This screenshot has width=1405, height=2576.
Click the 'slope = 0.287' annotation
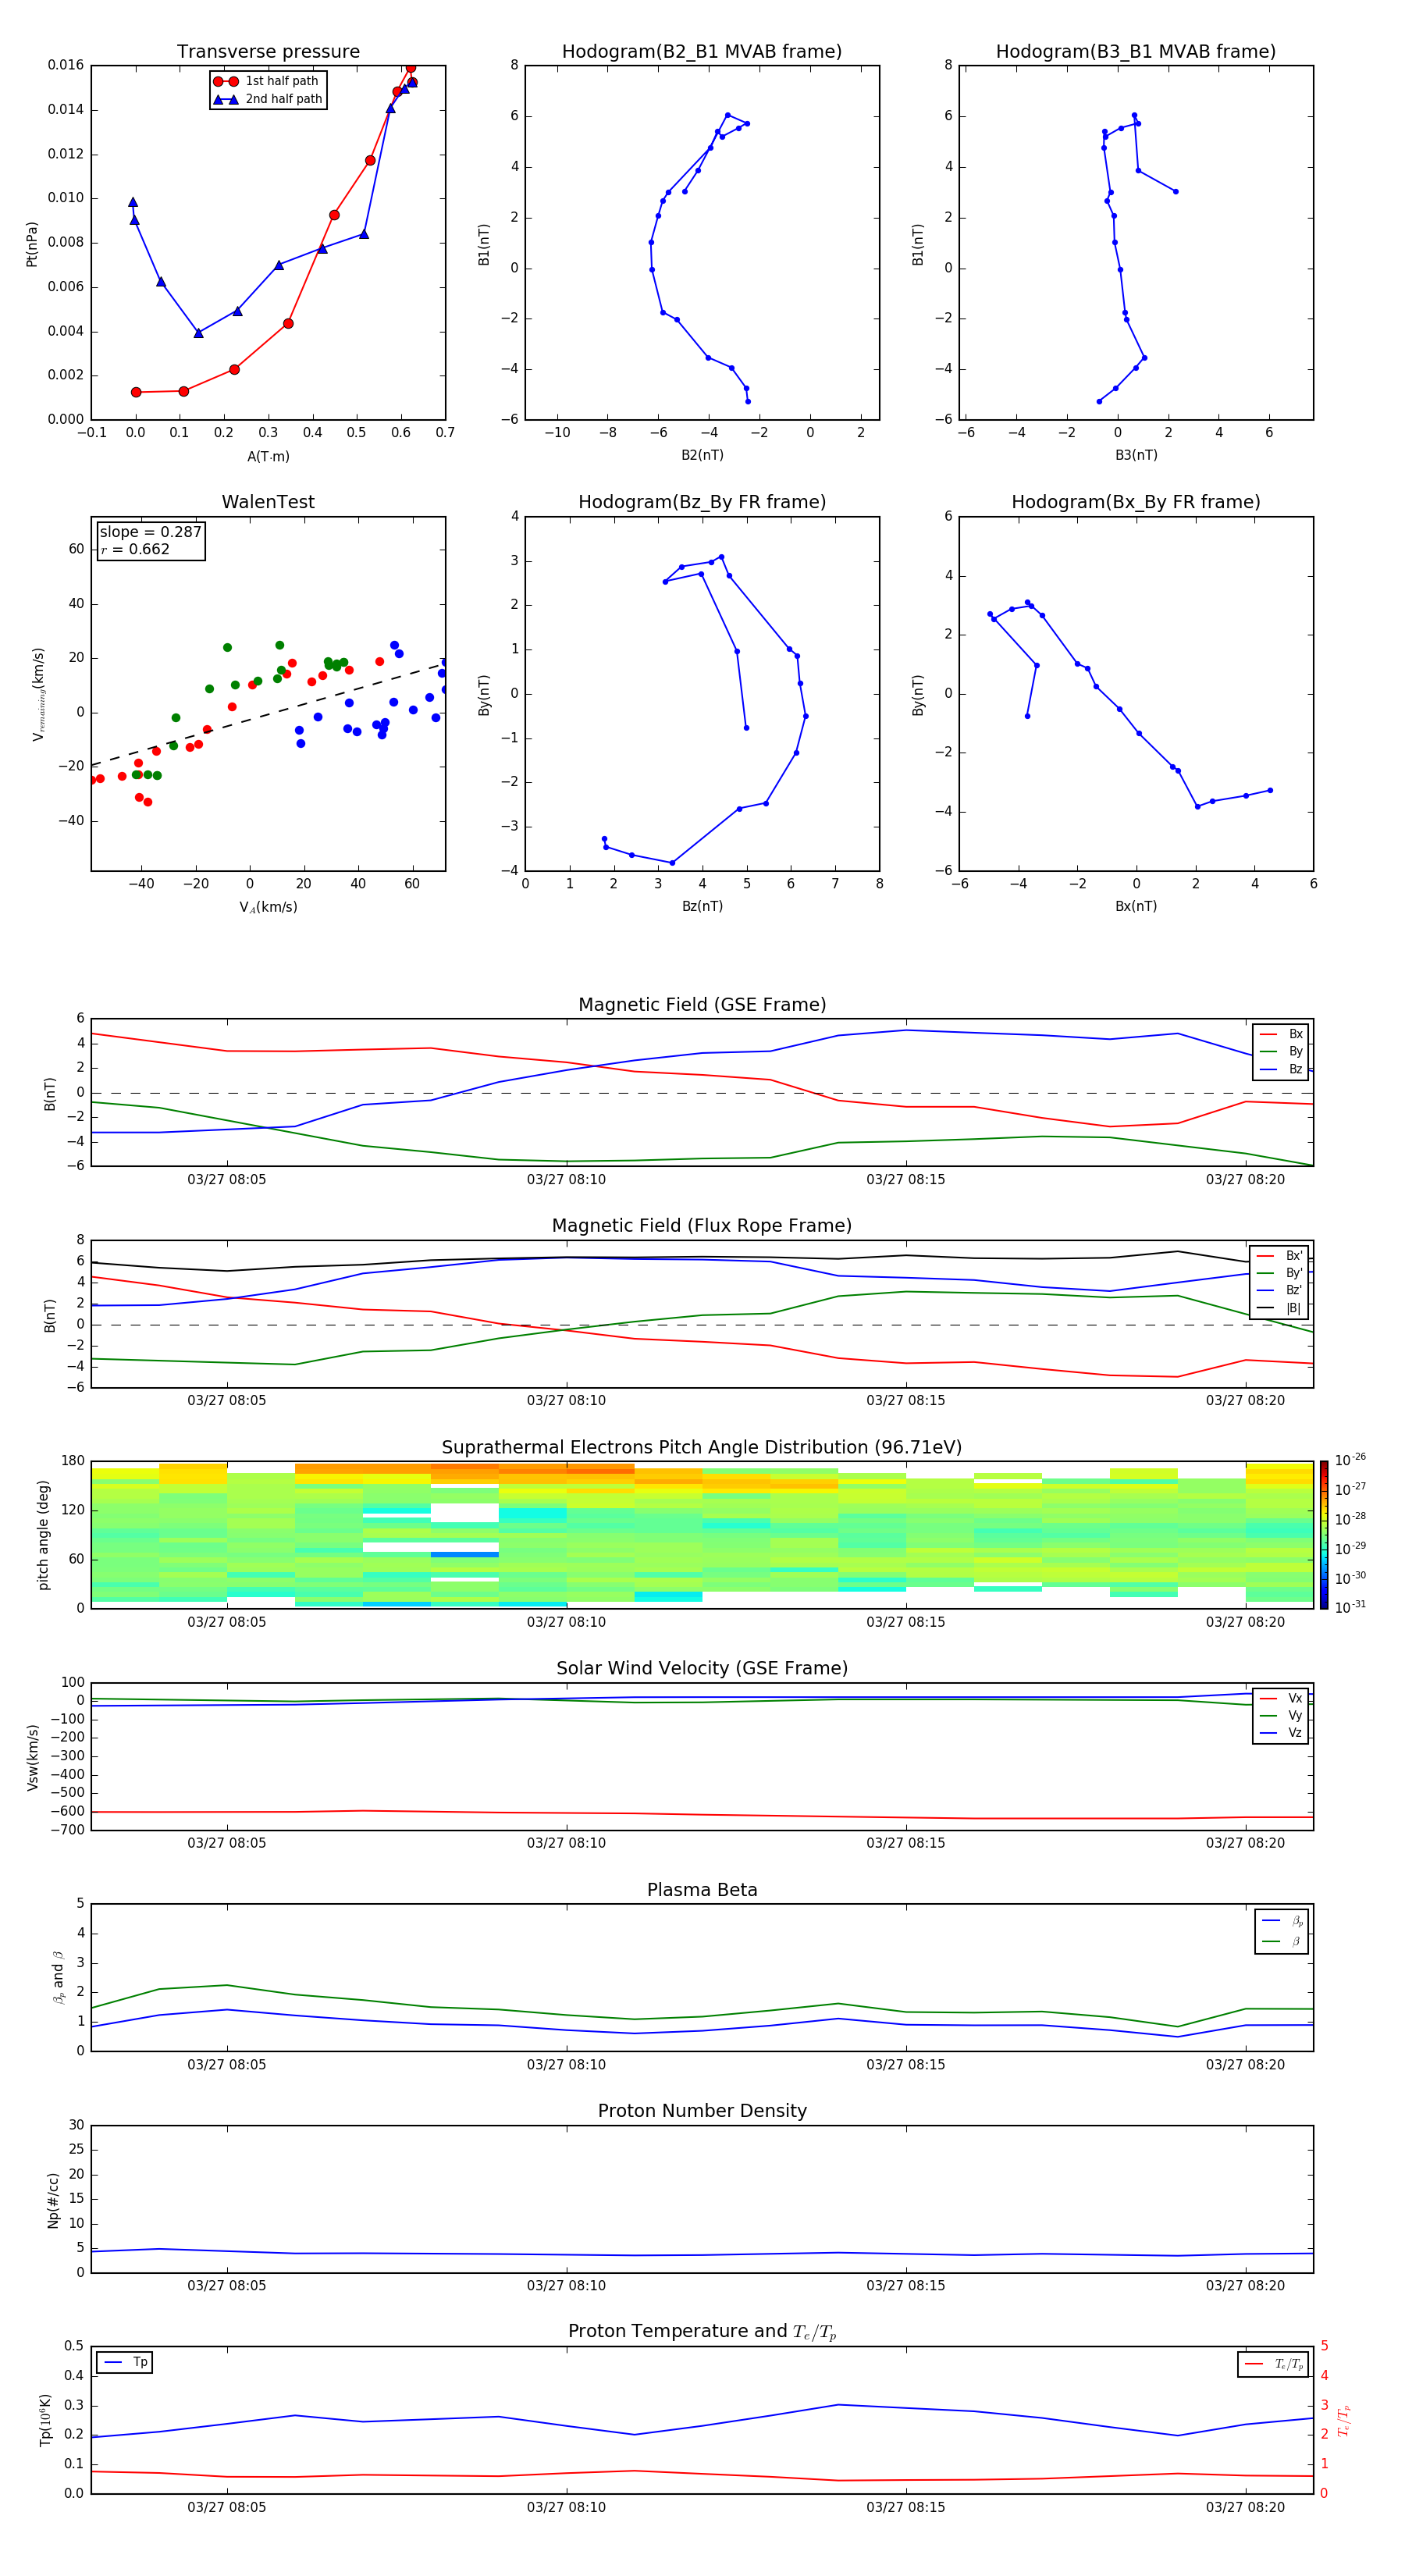[x=150, y=532]
